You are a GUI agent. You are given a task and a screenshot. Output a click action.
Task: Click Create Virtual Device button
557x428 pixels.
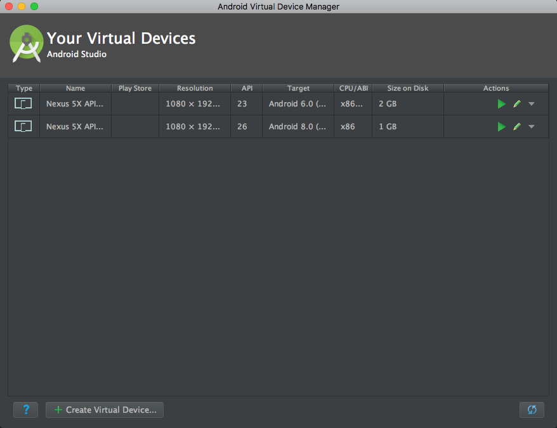point(105,410)
